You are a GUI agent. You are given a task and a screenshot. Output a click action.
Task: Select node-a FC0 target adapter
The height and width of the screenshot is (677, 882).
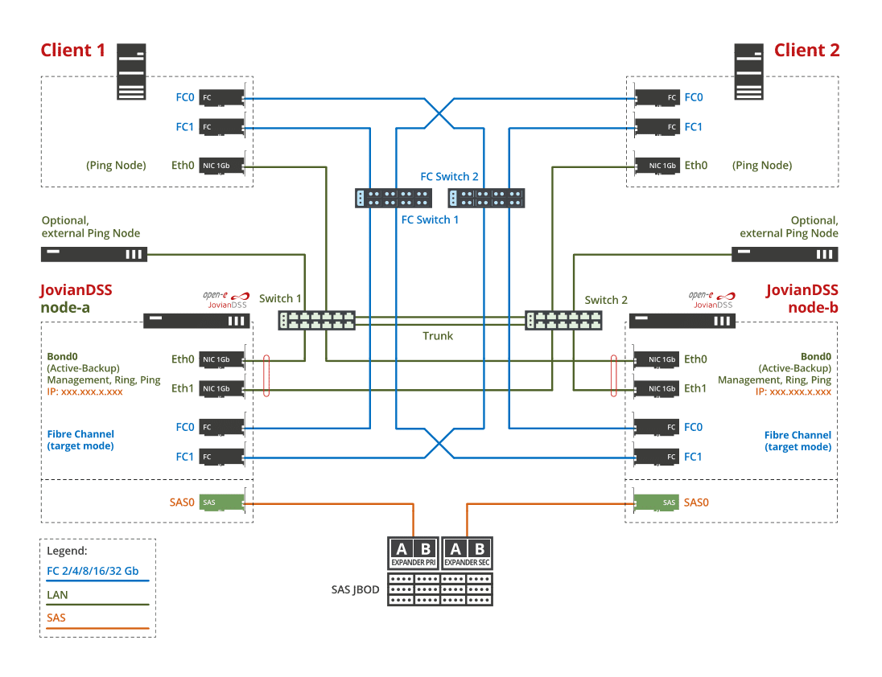click(223, 428)
